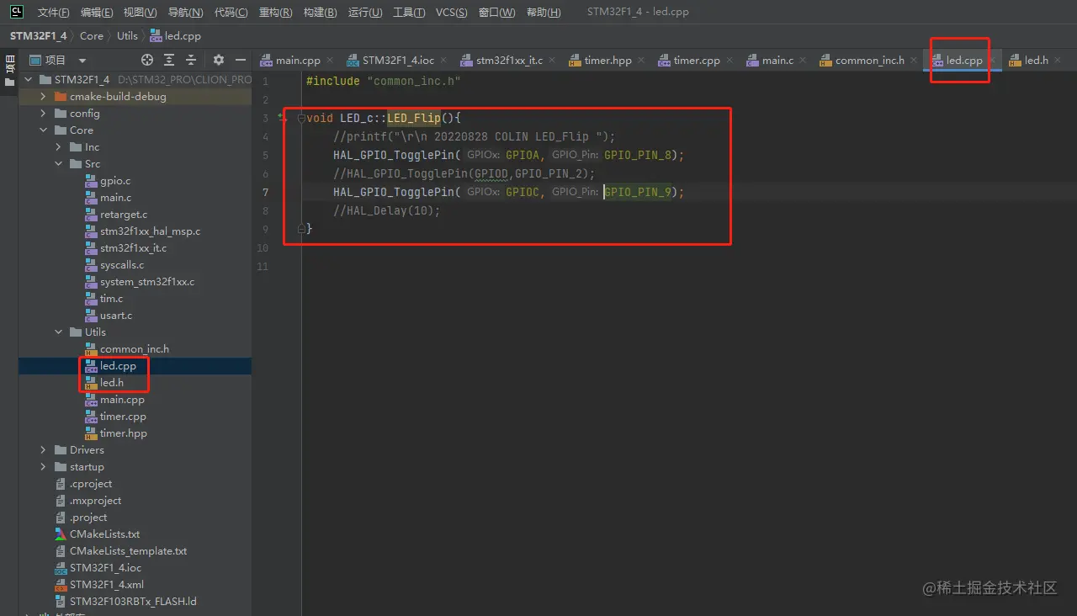Switch to the timer.hpp tab
Viewport: 1077px width, 616px height.
point(607,61)
